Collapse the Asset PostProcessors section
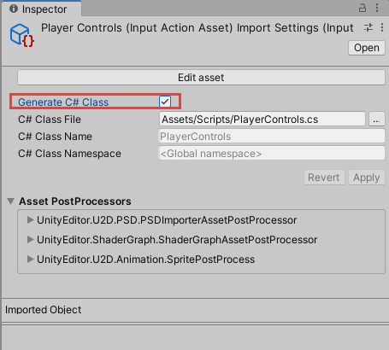 pos(11,201)
